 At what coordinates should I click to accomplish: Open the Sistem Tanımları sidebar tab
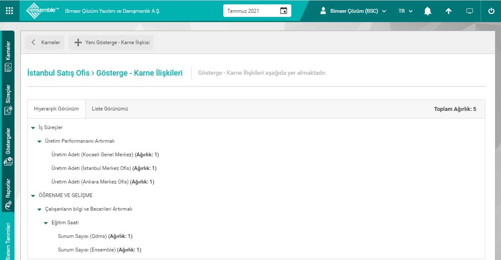(x=8, y=236)
